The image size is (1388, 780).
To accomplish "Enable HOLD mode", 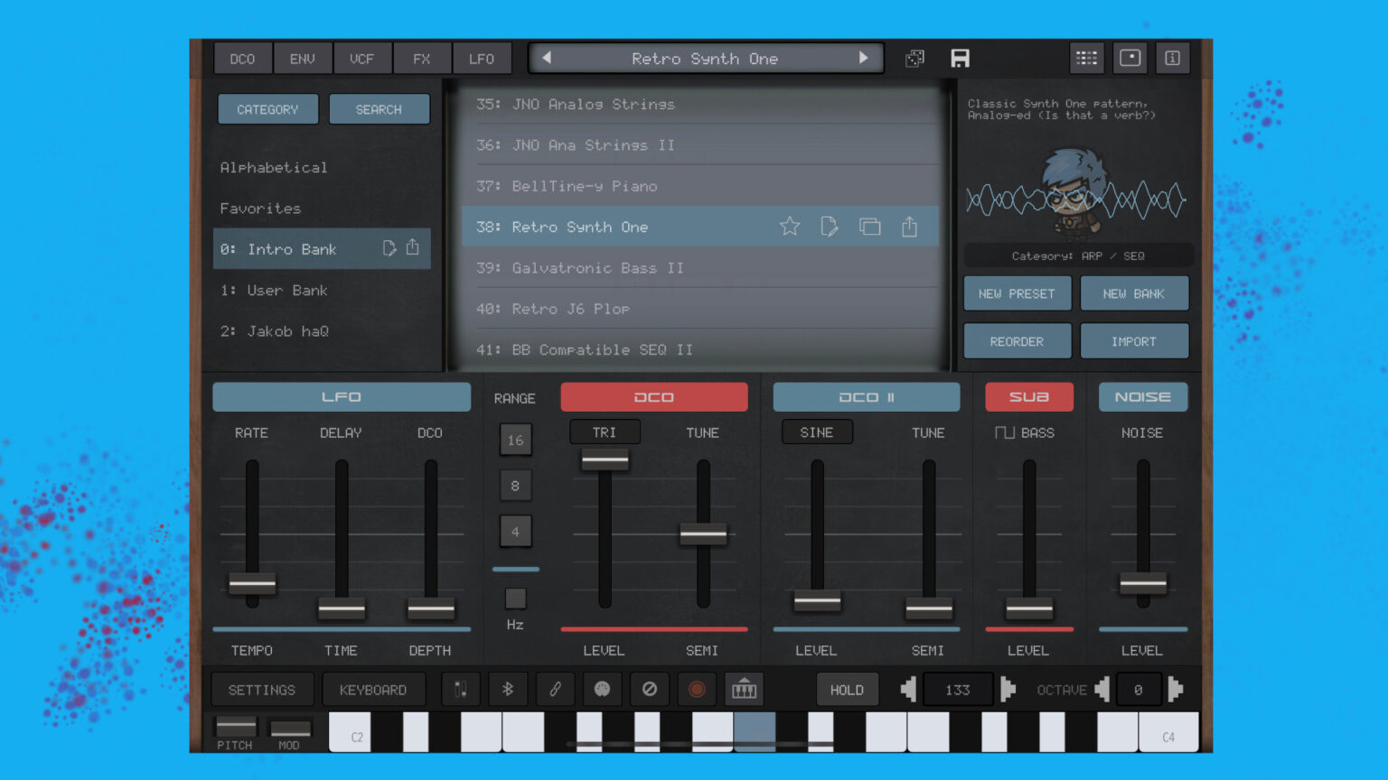I will click(847, 689).
